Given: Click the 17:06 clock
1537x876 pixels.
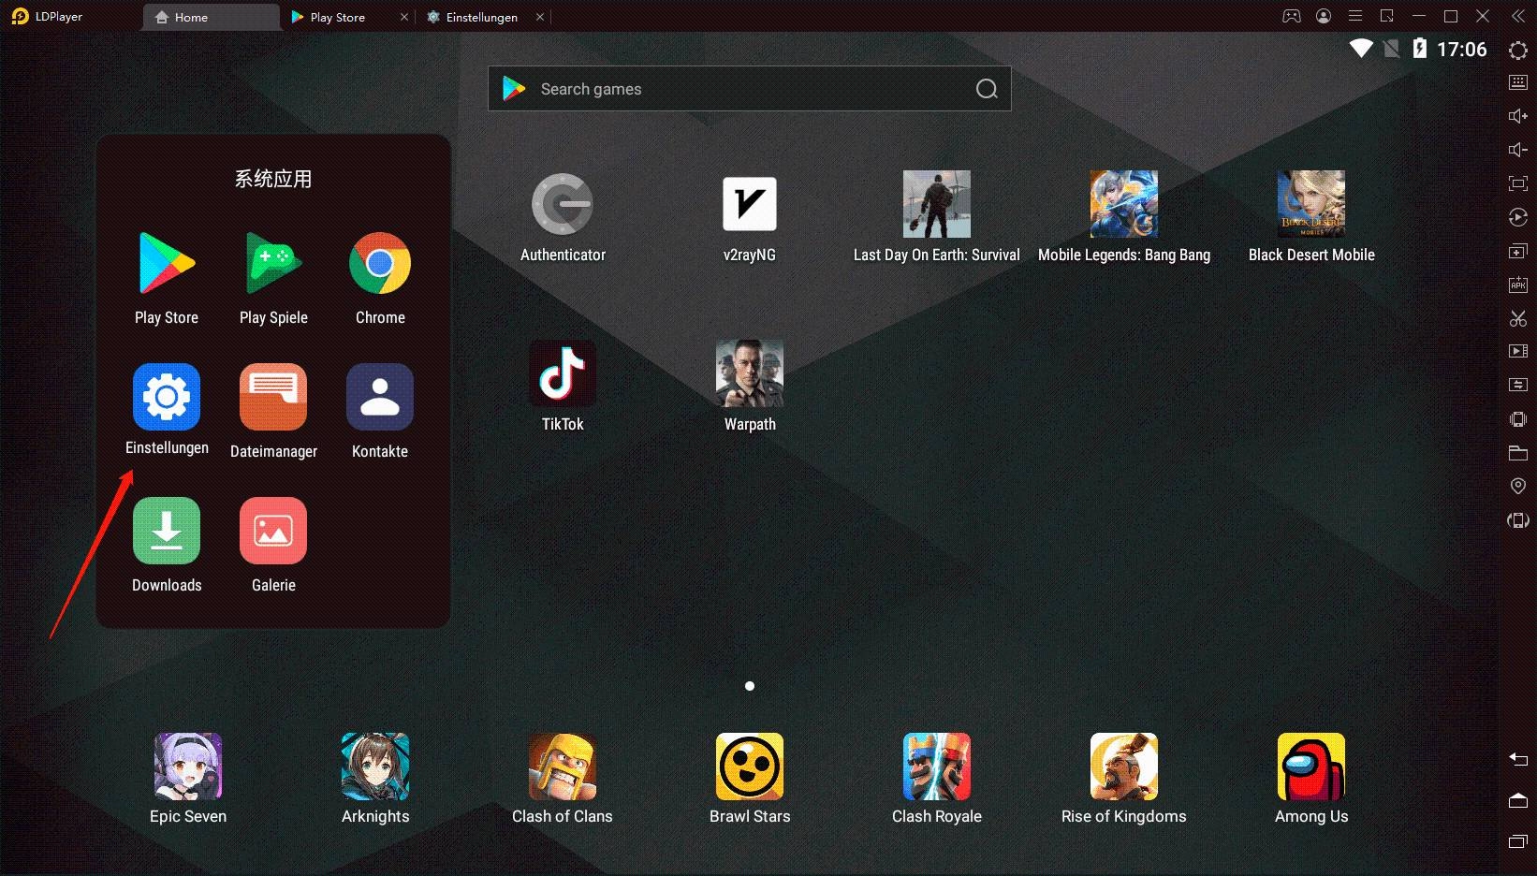Looking at the screenshot, I should point(1462,50).
